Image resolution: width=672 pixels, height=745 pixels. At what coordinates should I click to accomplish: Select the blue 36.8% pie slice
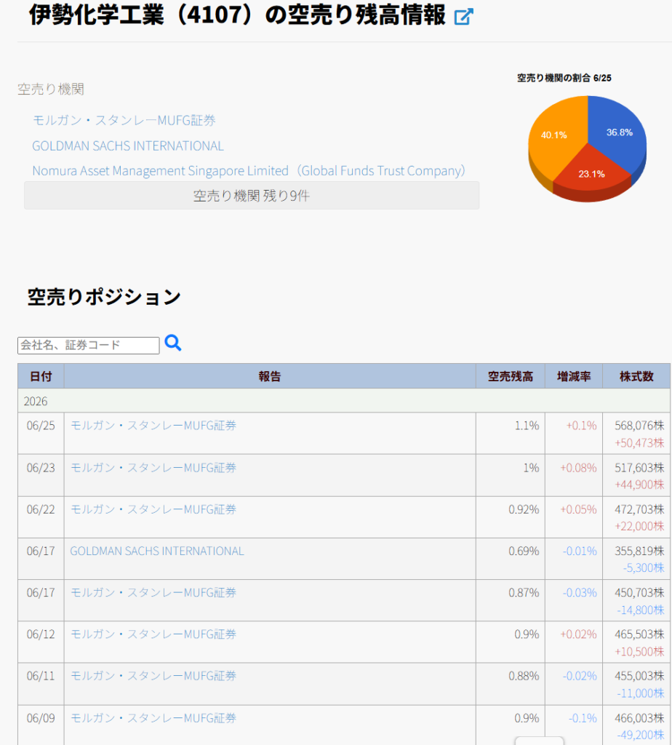617,133
